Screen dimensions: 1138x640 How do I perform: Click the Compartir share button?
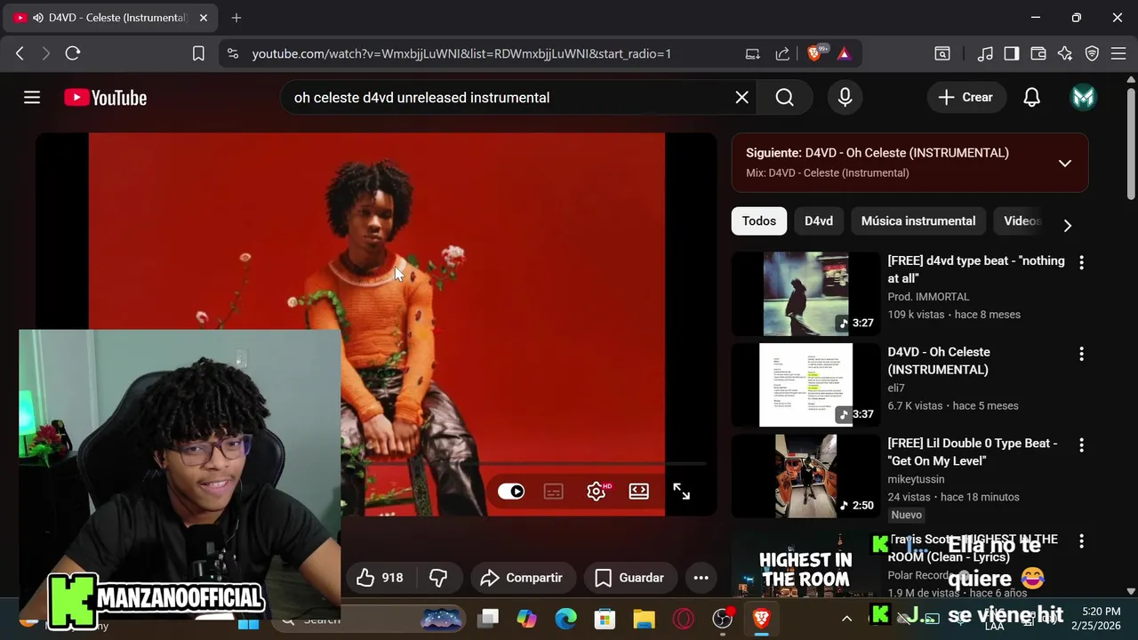(x=522, y=578)
